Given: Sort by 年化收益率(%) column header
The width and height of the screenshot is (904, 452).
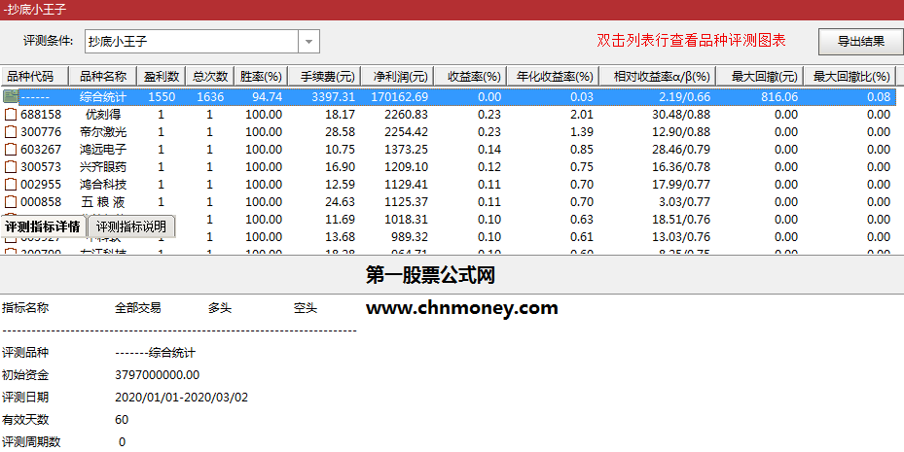Looking at the screenshot, I should click(x=554, y=76).
